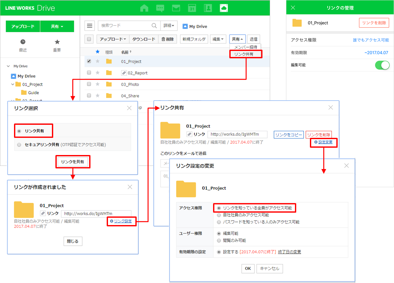
Task: Click the Drive cloud icon
Action: [224, 8]
